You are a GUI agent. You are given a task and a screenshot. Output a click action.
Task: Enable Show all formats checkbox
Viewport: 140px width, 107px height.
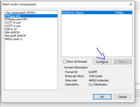(65, 62)
